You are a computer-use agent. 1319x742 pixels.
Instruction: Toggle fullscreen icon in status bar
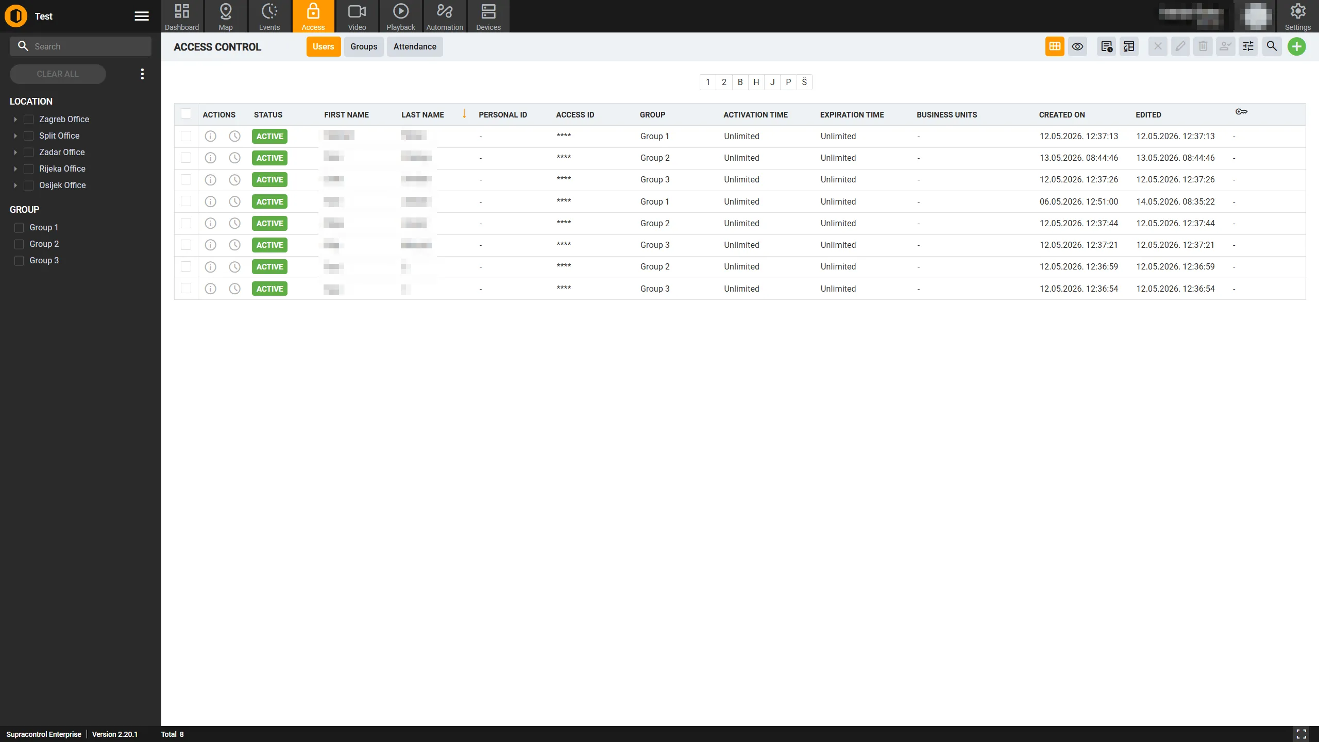1301,734
